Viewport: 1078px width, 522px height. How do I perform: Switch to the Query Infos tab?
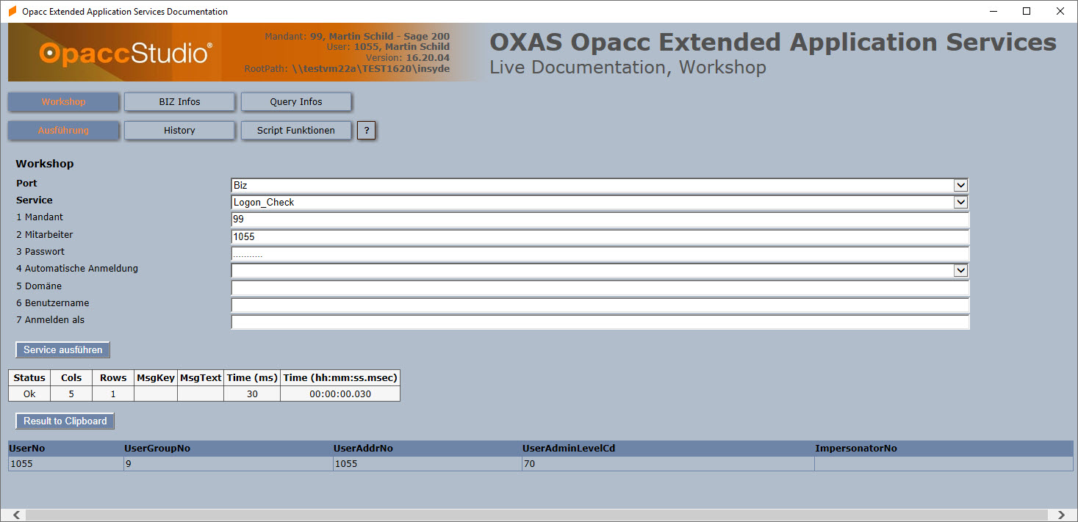click(296, 101)
